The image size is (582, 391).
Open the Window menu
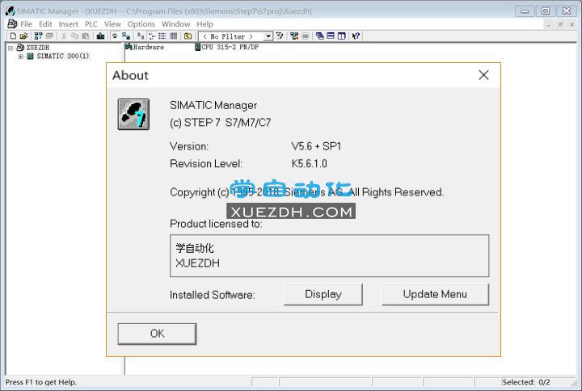(175, 24)
